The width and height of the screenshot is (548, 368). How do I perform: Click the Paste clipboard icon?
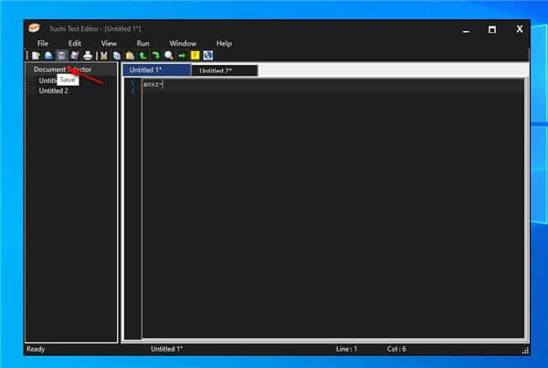click(130, 56)
